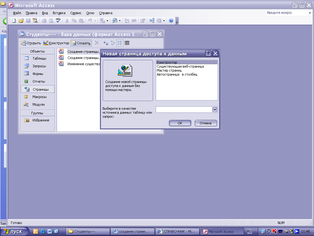Select Запросы in Objects pane
Screen dimensions: 314x236
(x=37, y=66)
